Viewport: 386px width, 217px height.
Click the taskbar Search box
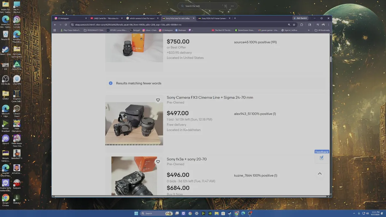point(156,213)
